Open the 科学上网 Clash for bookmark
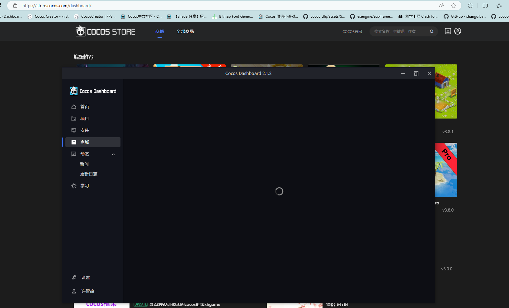Viewport: 509px width, 308px height. pyautogui.click(x=418, y=16)
